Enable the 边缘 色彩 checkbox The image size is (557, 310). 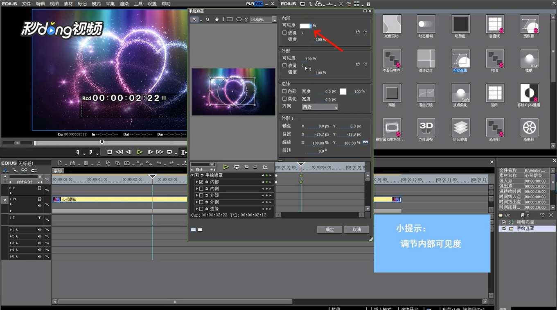tap(284, 91)
